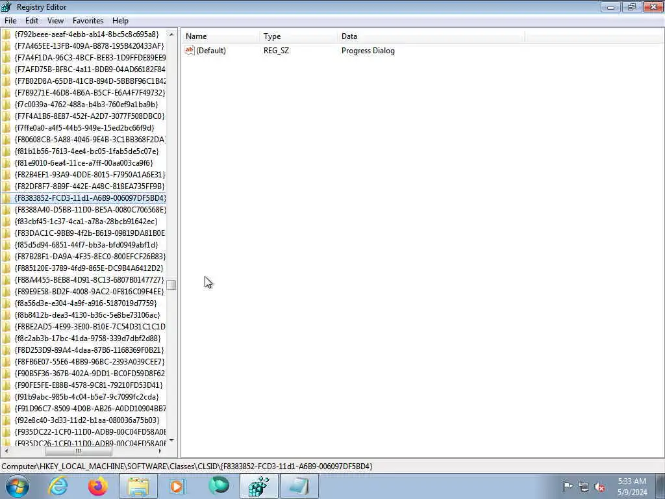Launch Internet Explorer from taskbar
The height and width of the screenshot is (499, 665).
pos(57,486)
